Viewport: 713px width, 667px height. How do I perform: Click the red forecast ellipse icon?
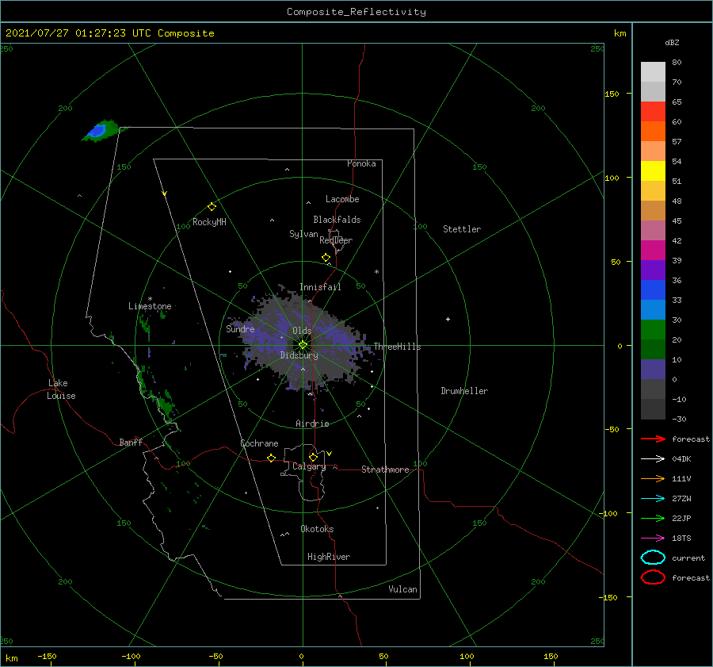pos(653,577)
